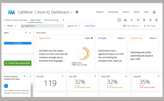The width and height of the screenshot is (164, 101).
Task: Click the scatter plot icon in toolbar
Action: [131, 20]
